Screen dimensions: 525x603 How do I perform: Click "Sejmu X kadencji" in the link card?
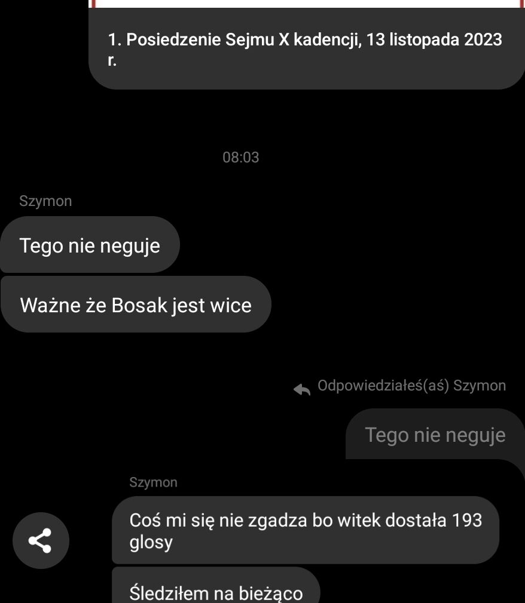tap(293, 39)
